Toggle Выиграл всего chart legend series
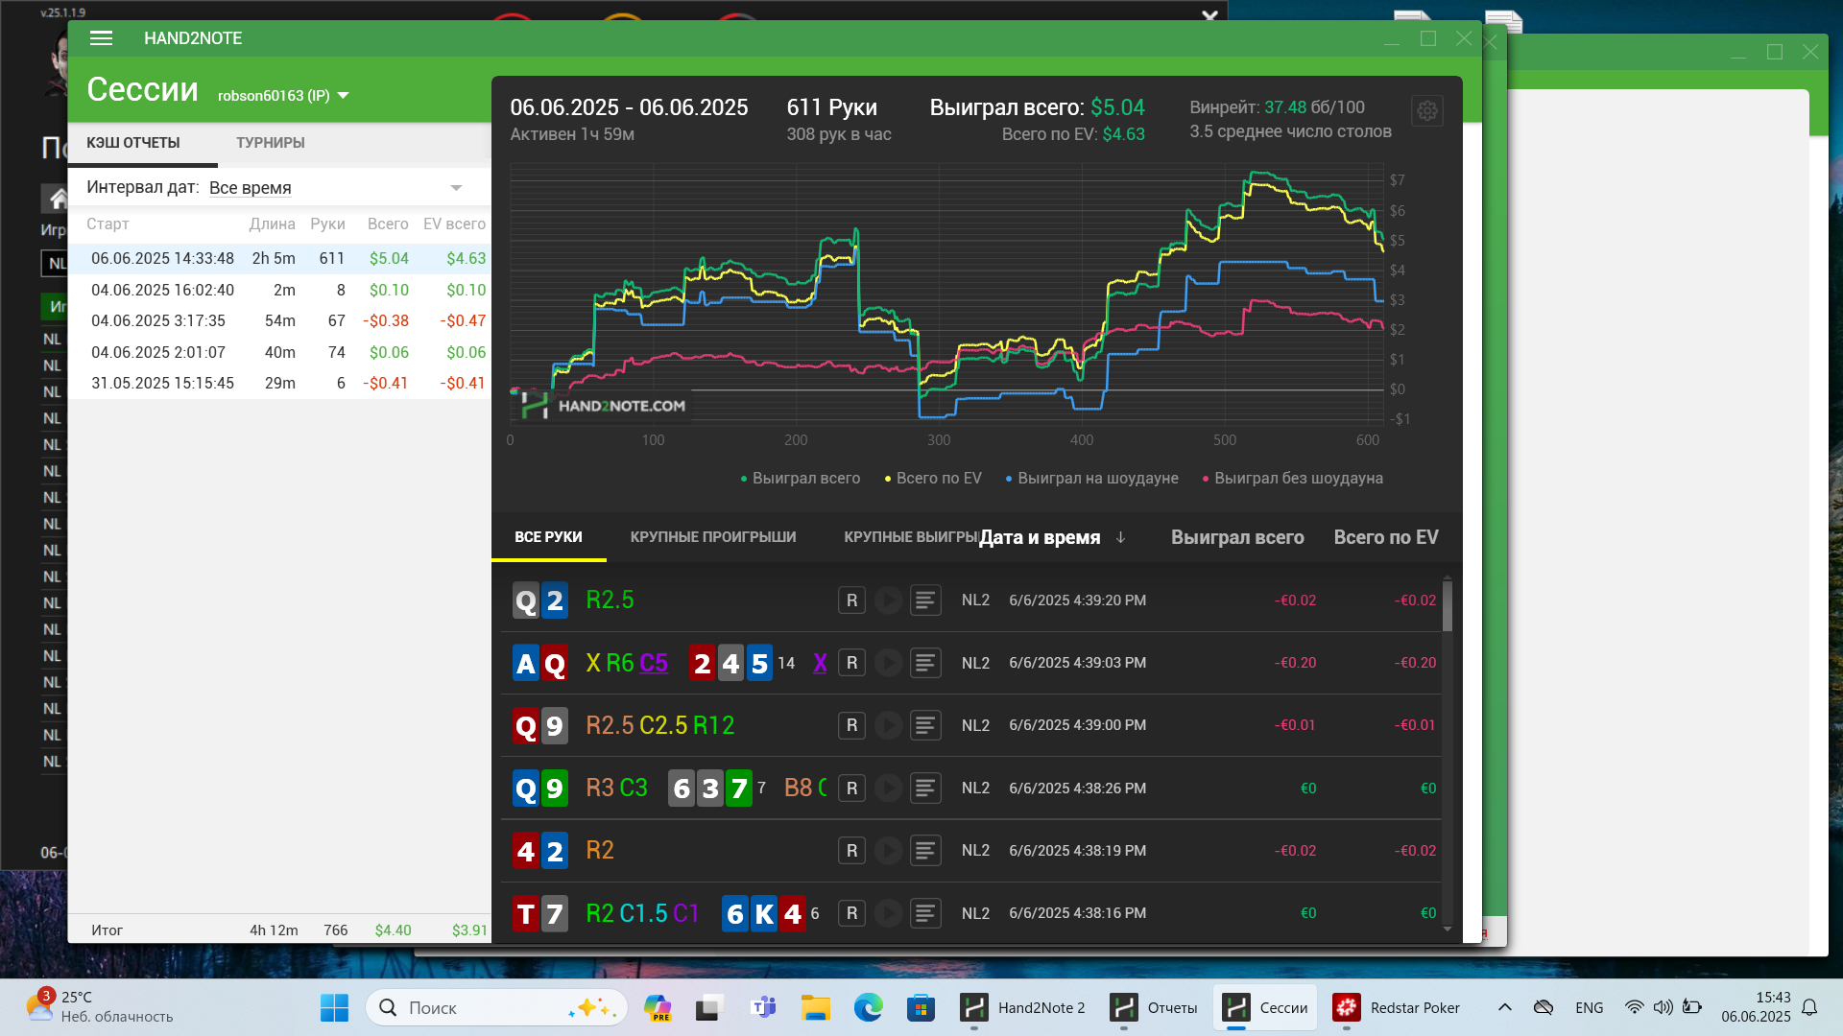Viewport: 1843px width, 1036px height. 800,478
